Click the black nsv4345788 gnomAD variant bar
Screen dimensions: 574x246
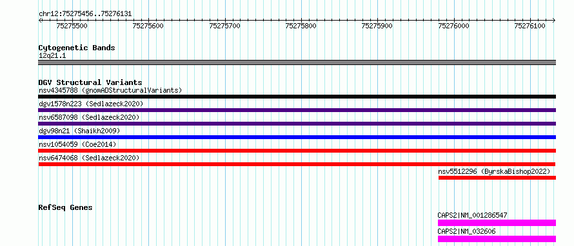pos(297,97)
